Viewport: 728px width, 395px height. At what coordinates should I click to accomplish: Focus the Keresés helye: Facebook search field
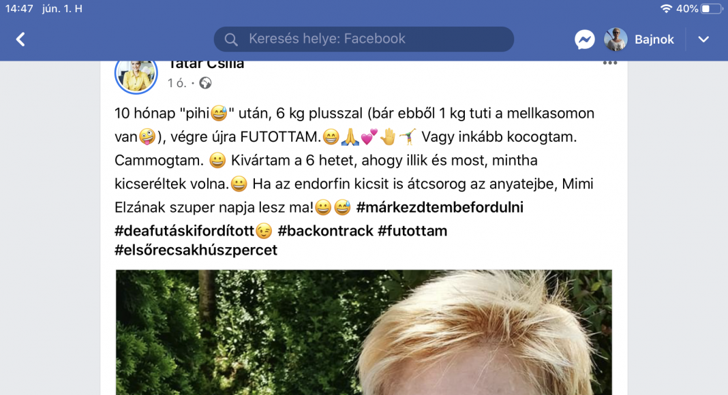363,39
